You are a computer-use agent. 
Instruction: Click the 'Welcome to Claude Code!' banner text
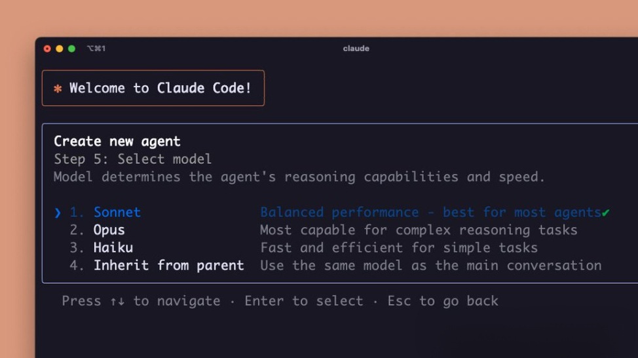pyautogui.click(x=160, y=88)
